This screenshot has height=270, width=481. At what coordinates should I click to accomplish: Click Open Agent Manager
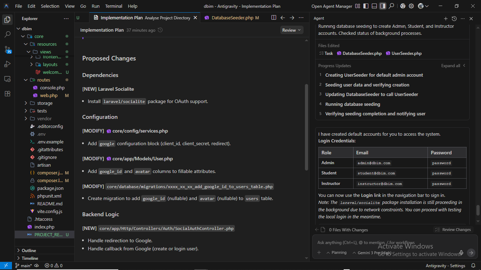point(332,6)
